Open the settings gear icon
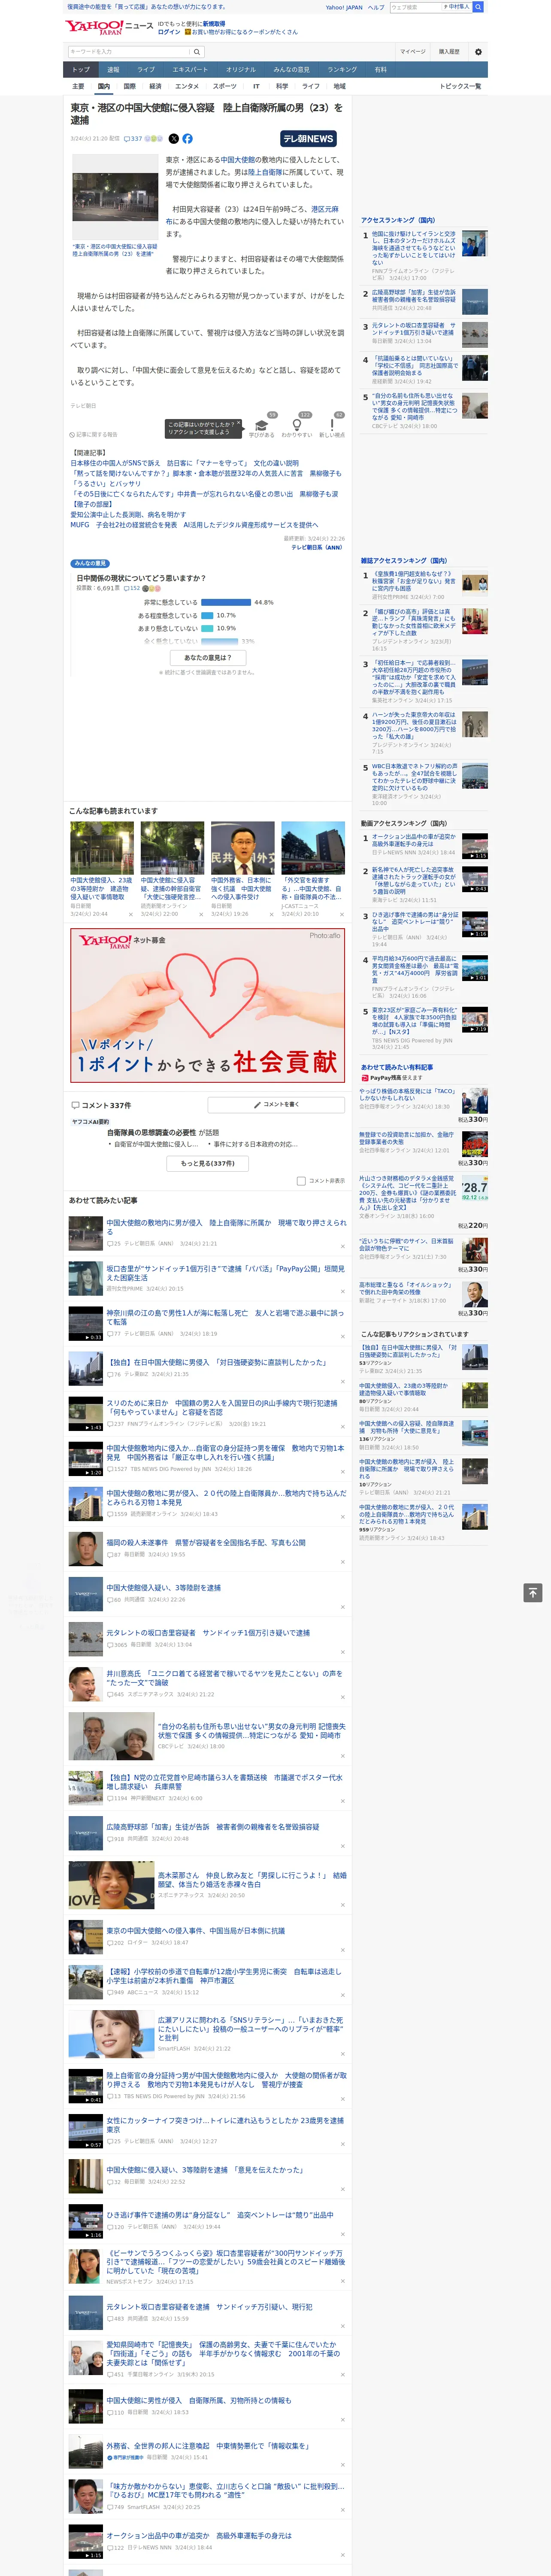Viewport: 551px width, 2576px height. [477, 52]
